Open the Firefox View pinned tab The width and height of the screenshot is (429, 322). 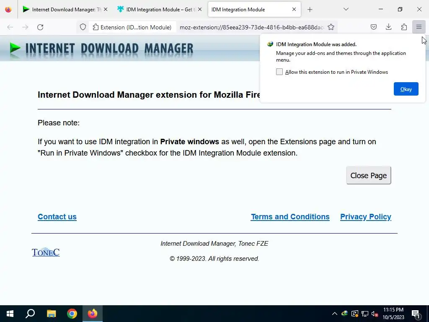point(8,9)
